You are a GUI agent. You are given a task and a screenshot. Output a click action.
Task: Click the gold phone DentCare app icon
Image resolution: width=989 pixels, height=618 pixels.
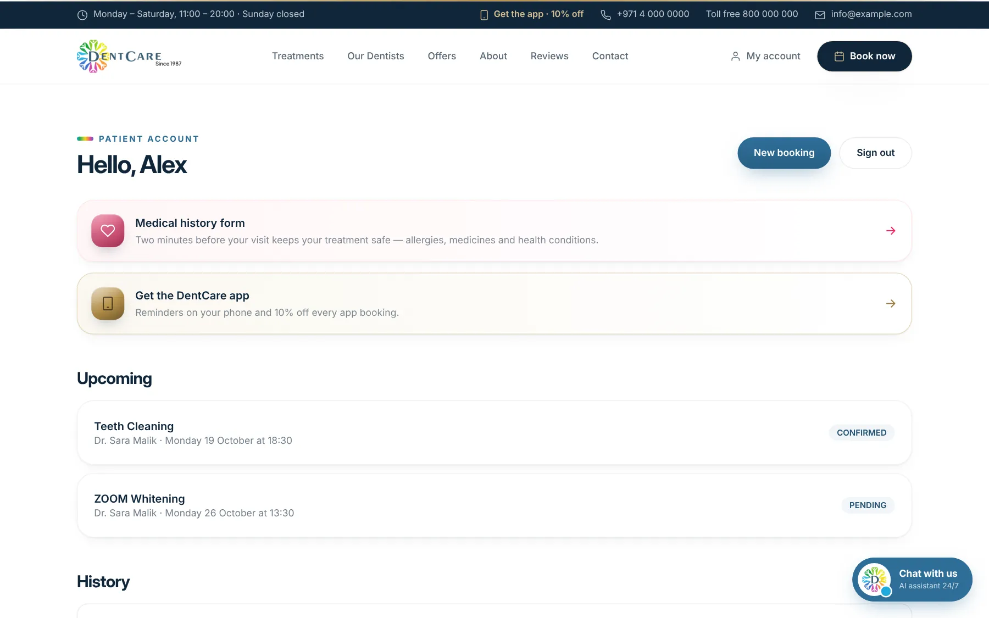coord(108,303)
